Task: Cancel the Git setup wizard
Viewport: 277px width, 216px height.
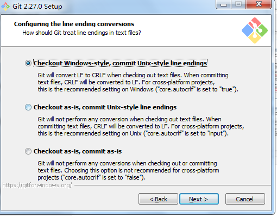Action: pyautogui.click(x=245, y=199)
